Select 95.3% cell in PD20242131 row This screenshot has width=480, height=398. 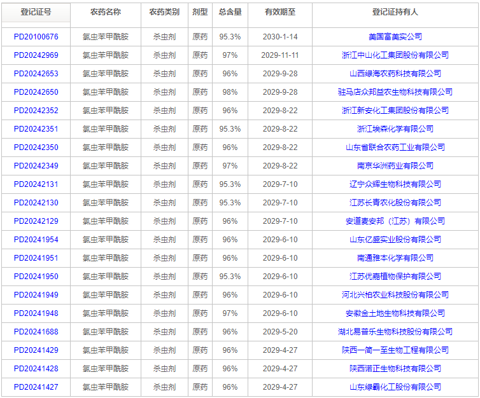tap(230, 184)
